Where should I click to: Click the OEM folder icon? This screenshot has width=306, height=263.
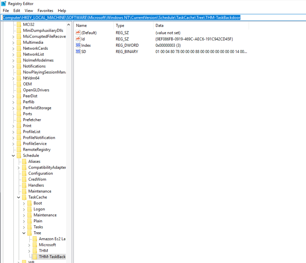click(19, 84)
